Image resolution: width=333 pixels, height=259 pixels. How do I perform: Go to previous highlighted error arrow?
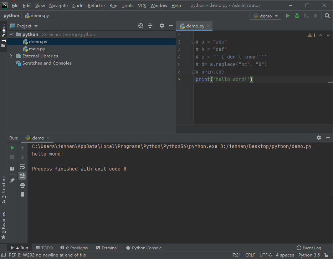click(x=321, y=35)
